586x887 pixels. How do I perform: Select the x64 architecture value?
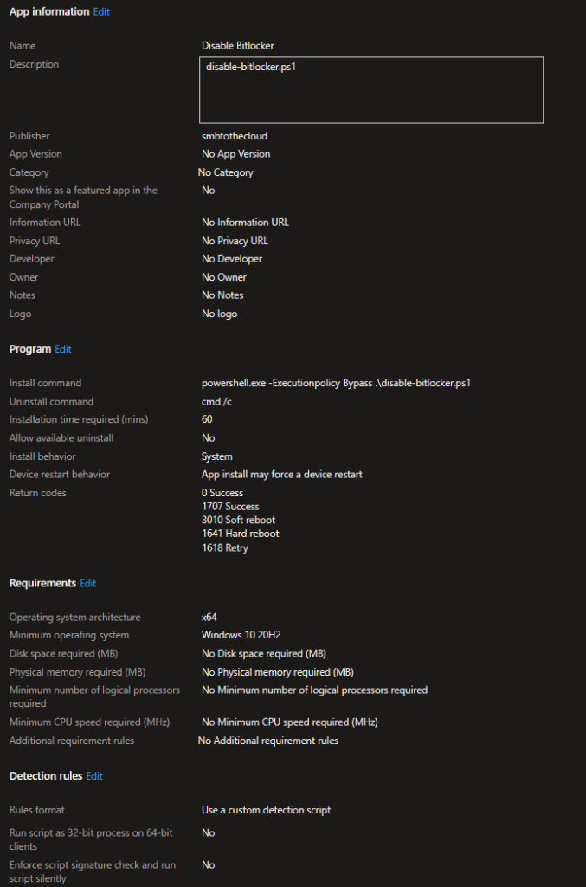(209, 618)
